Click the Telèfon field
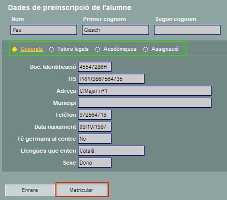This screenshot has width=227, height=200. coord(94,115)
